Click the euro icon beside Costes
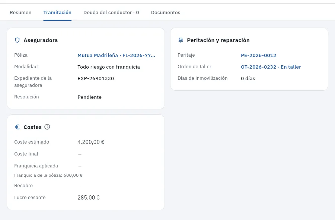 point(17,127)
